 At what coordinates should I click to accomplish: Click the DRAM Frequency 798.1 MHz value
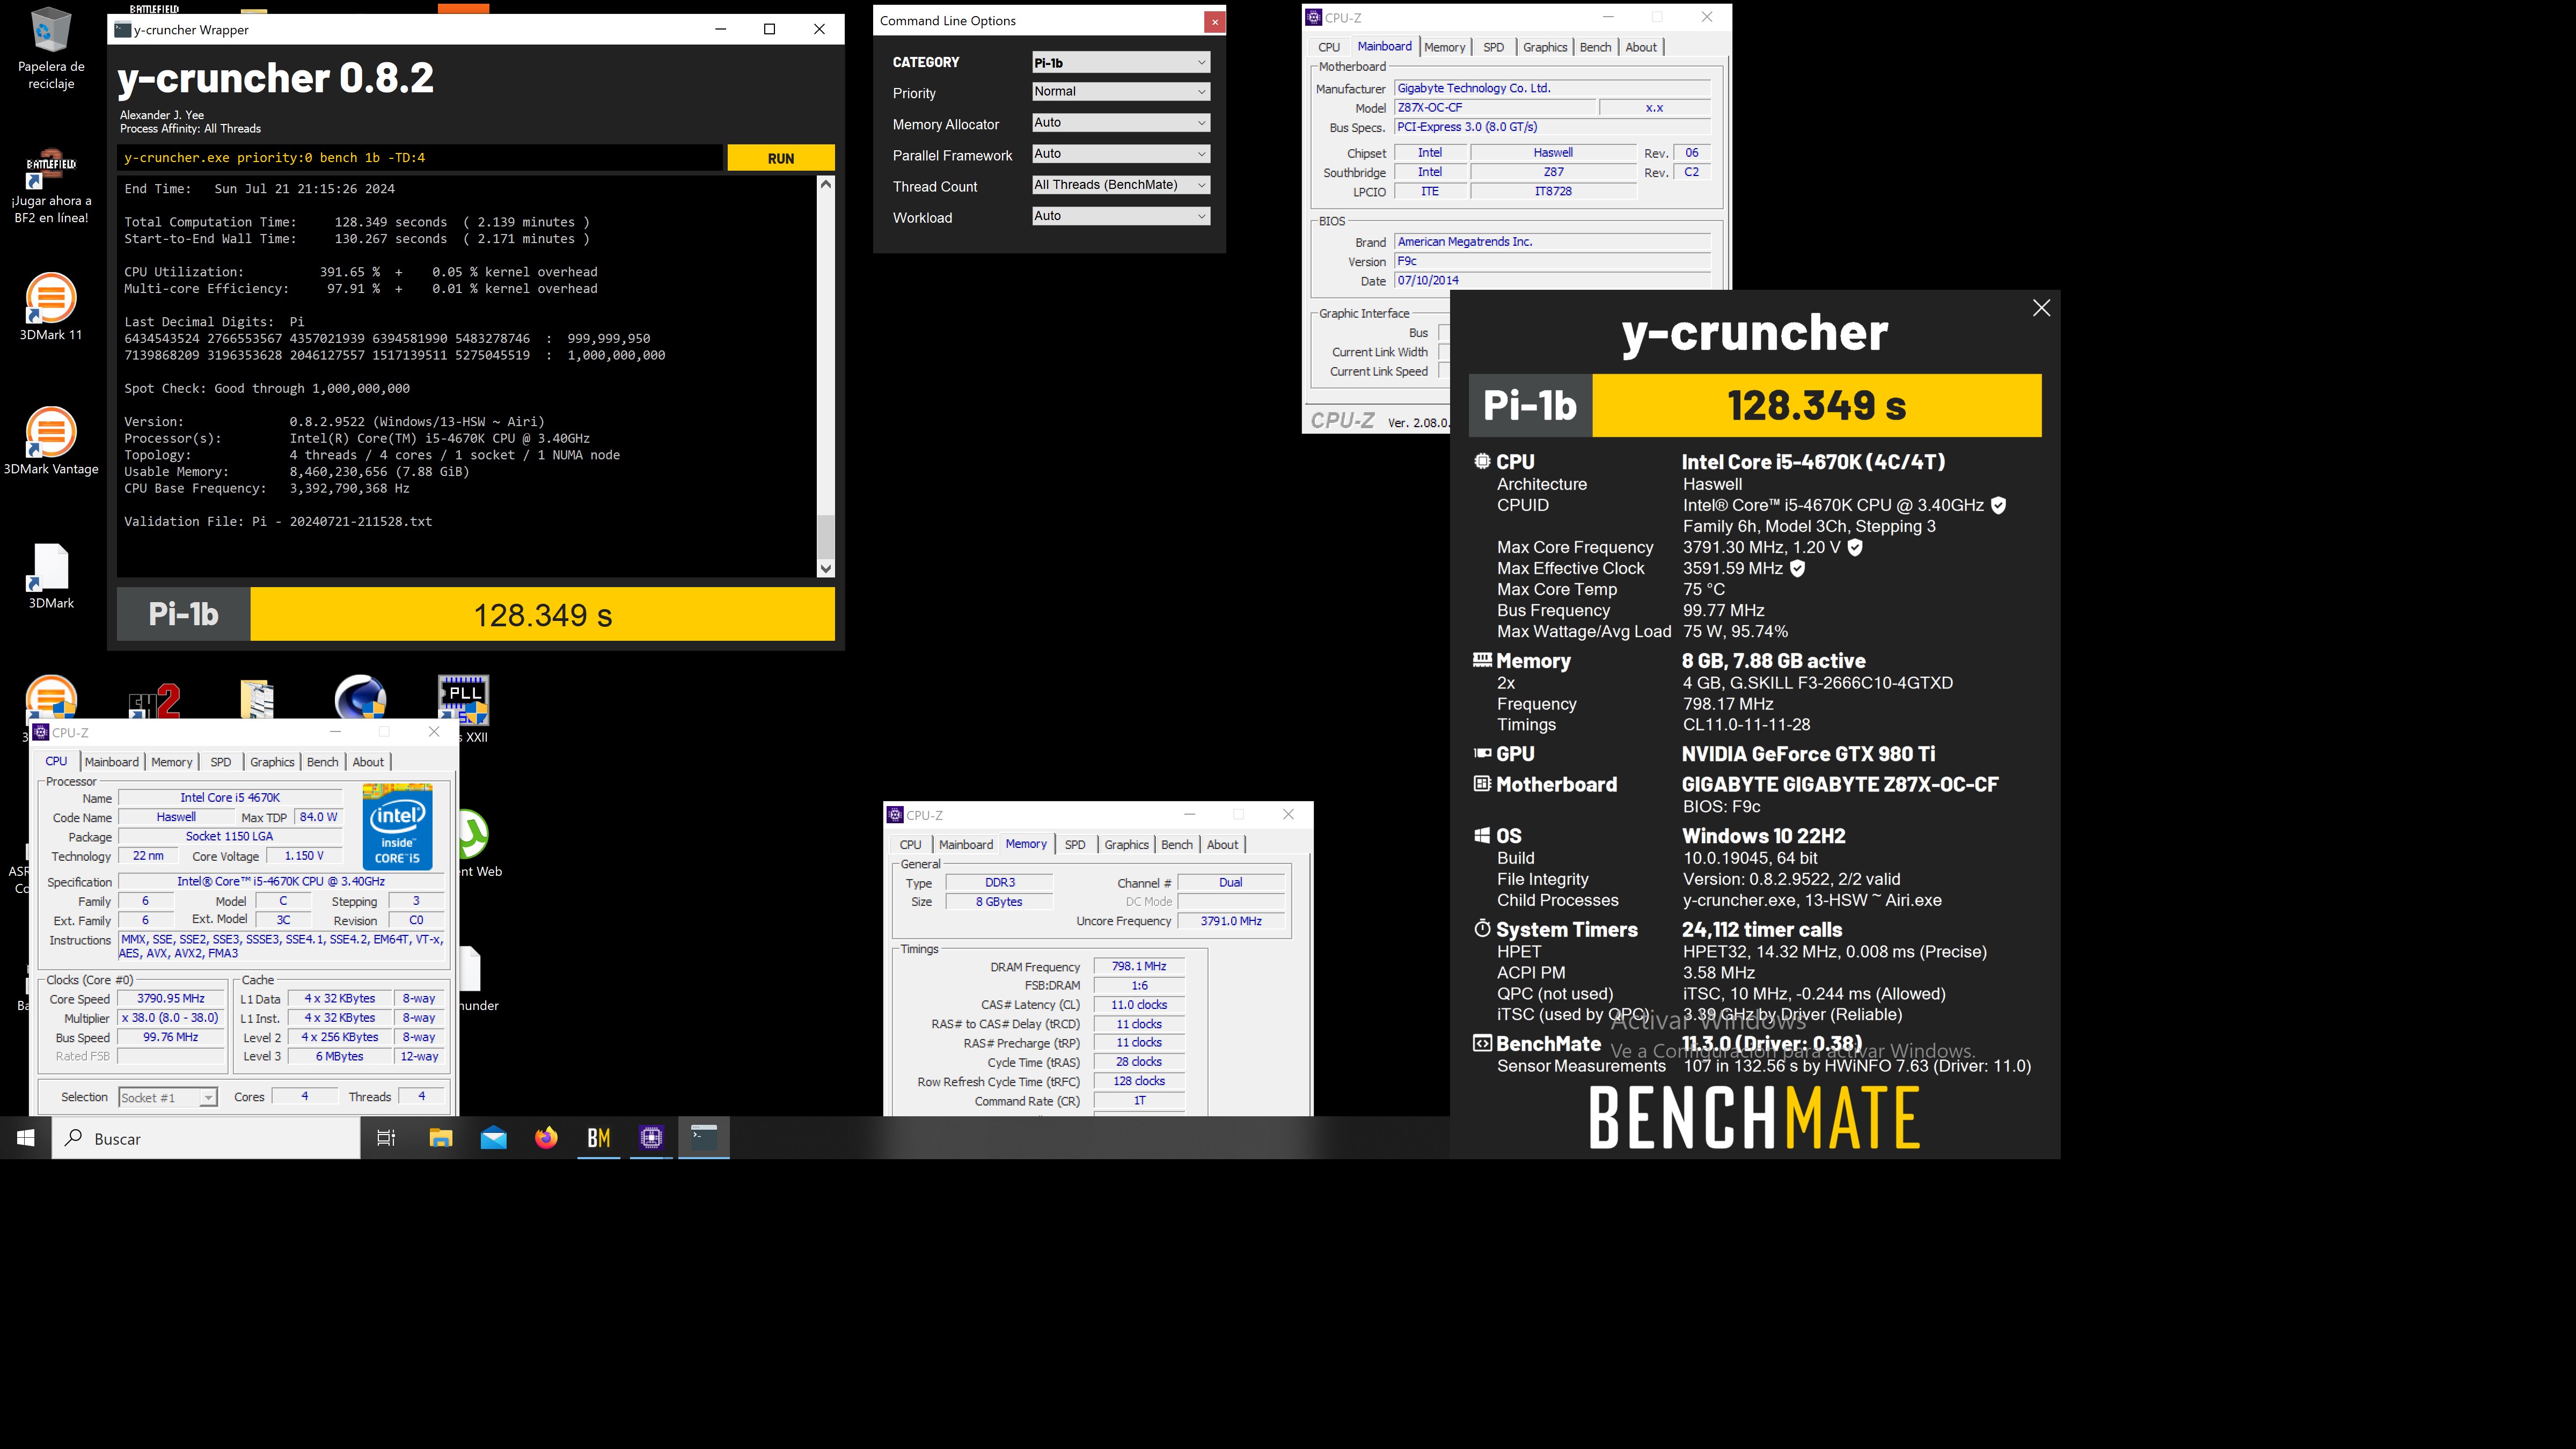pyautogui.click(x=1139, y=966)
